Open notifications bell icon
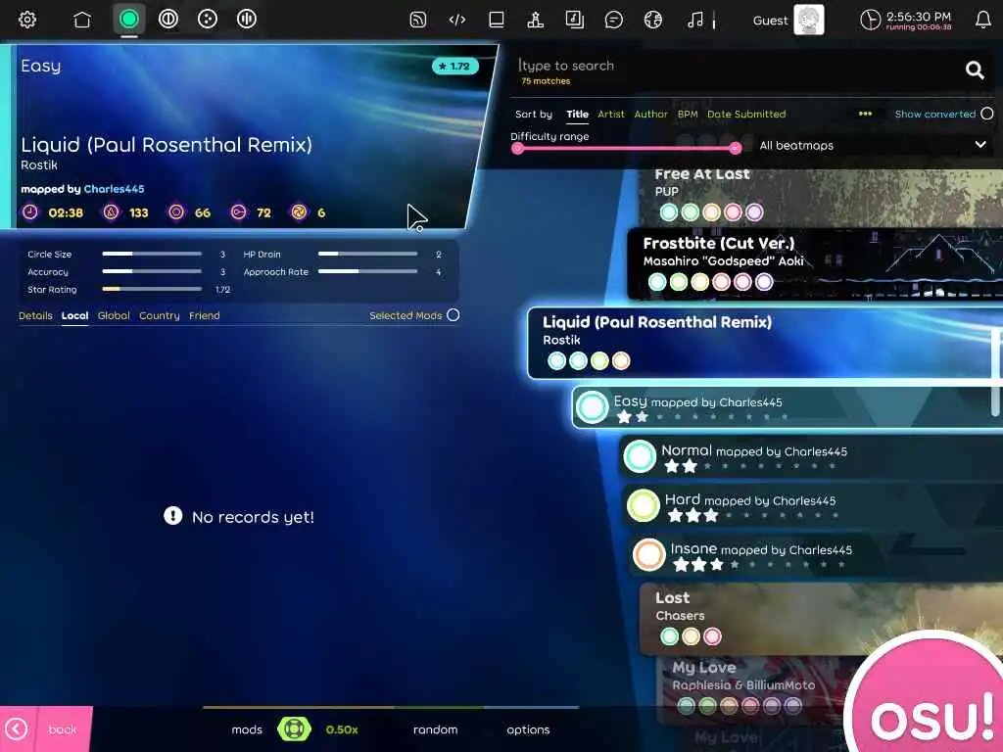Viewport: 1003px width, 752px height. 983,20
